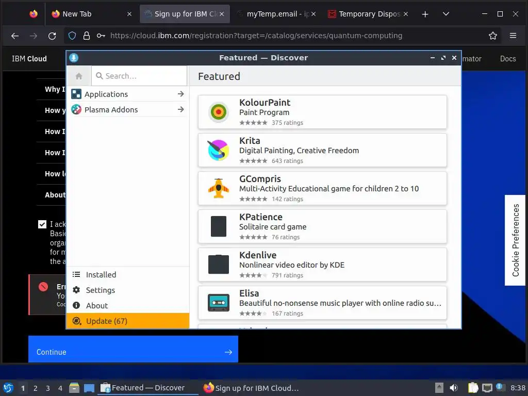Open the Installed section
This screenshot has width=528, height=396.
point(128,275)
